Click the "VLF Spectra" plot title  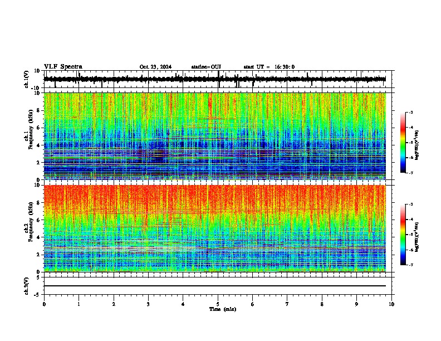pyautogui.click(x=63, y=67)
